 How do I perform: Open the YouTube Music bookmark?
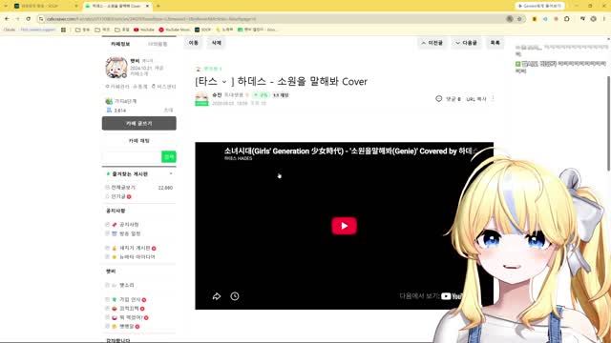point(174,30)
